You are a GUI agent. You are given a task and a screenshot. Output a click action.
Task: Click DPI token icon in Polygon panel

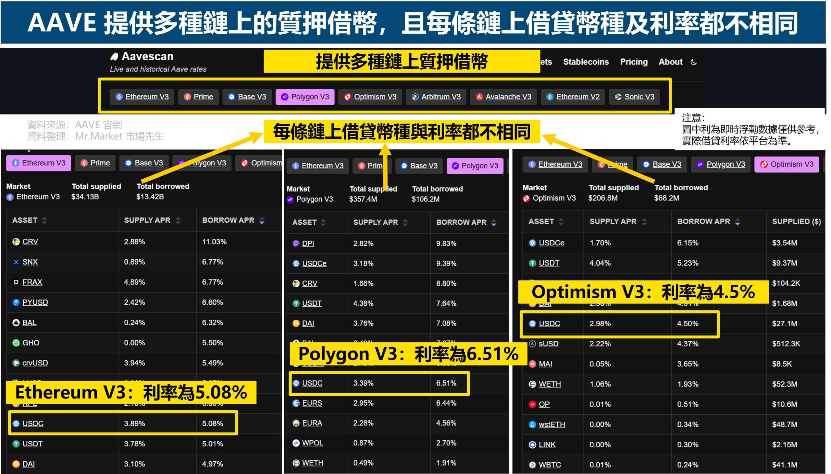click(x=296, y=243)
